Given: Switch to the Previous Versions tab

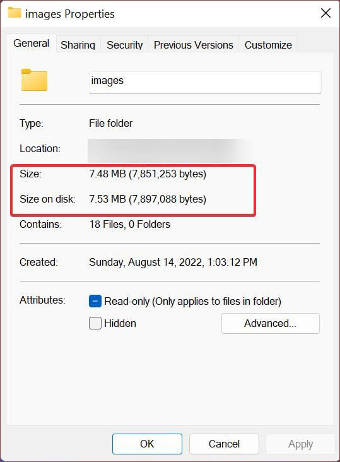Looking at the screenshot, I should 194,45.
